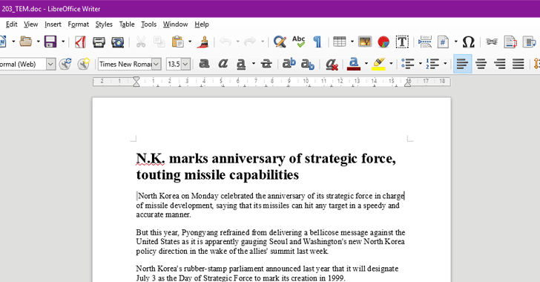Open the Insert menu
This screenshot has height=282, width=540.
pyautogui.click(x=53, y=24)
